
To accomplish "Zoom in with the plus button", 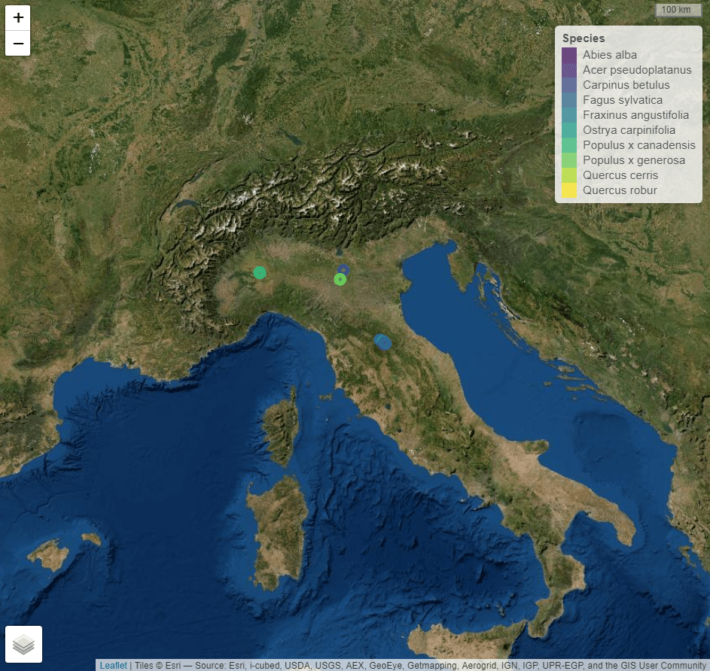I will click(18, 18).
